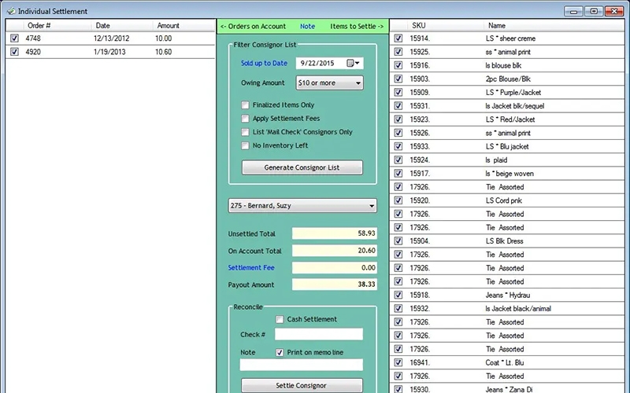Toggle Apply Settlement Fees checkbox
The width and height of the screenshot is (630, 393).
[x=246, y=119]
